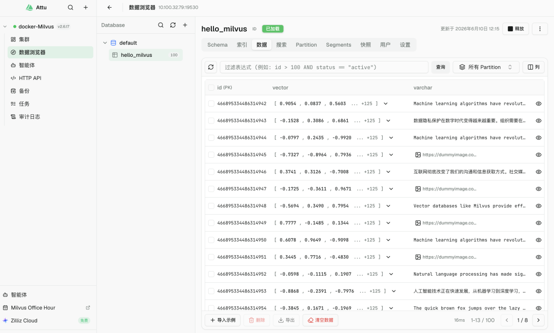
Task: Open 所有 Partition dropdown
Action: pyautogui.click(x=486, y=67)
